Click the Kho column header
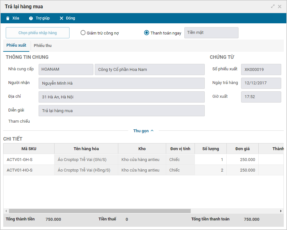This screenshot has width=287, height=230. [x=142, y=149]
